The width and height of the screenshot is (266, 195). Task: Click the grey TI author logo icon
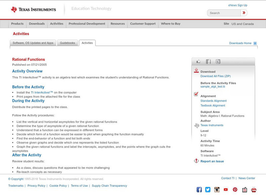point(197,126)
